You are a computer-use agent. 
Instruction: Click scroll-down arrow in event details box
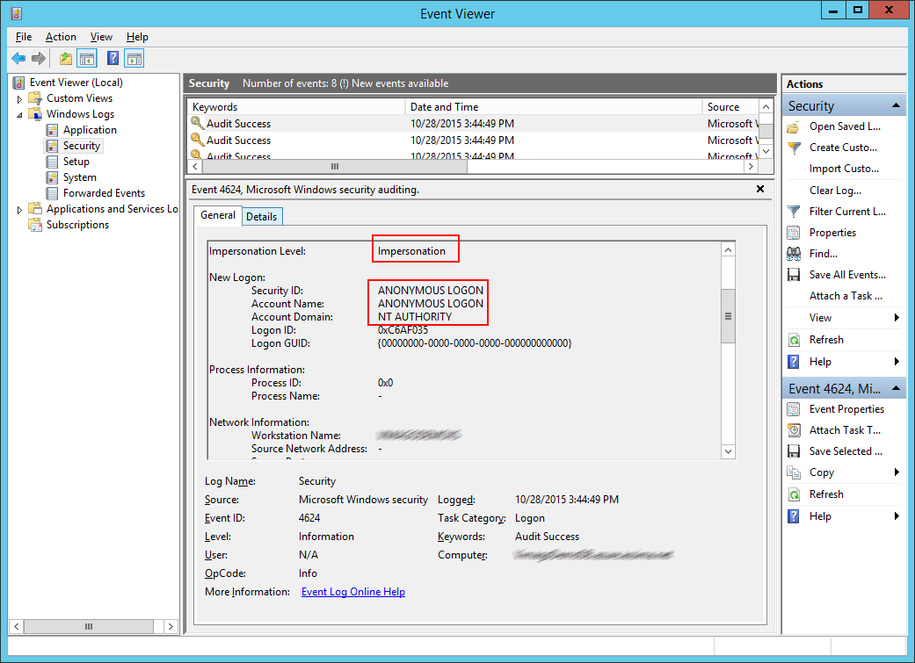(x=728, y=451)
